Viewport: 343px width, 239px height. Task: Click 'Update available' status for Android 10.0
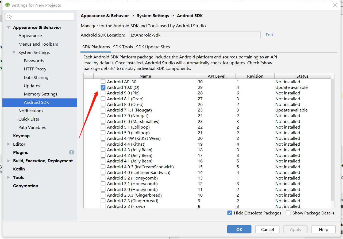click(x=291, y=87)
